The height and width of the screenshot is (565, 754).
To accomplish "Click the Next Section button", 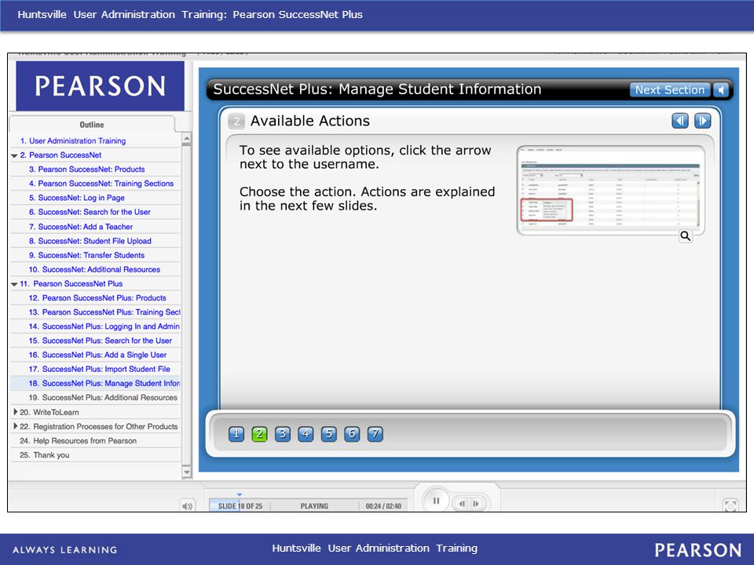I will pyautogui.click(x=669, y=89).
